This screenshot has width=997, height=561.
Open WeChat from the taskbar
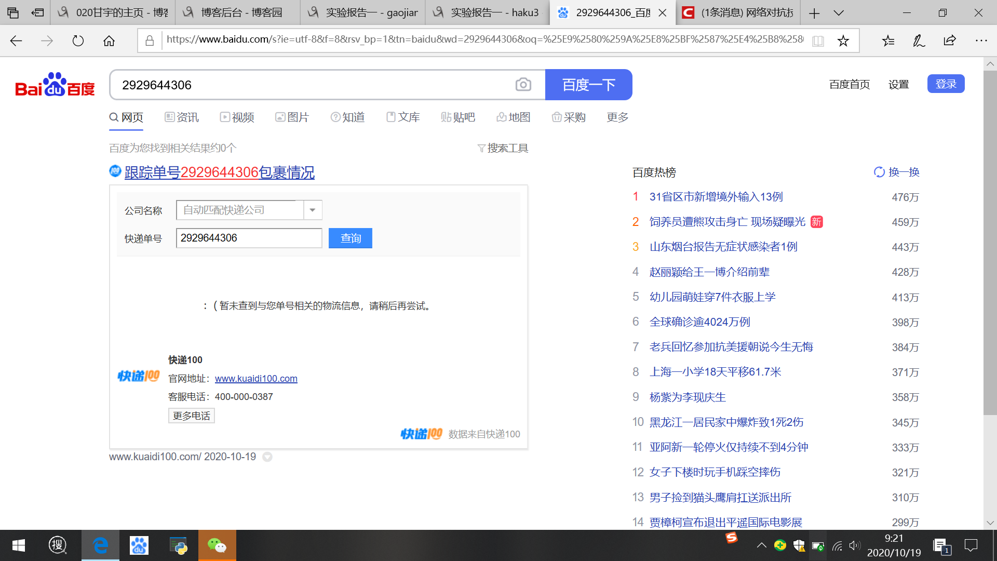(217, 545)
